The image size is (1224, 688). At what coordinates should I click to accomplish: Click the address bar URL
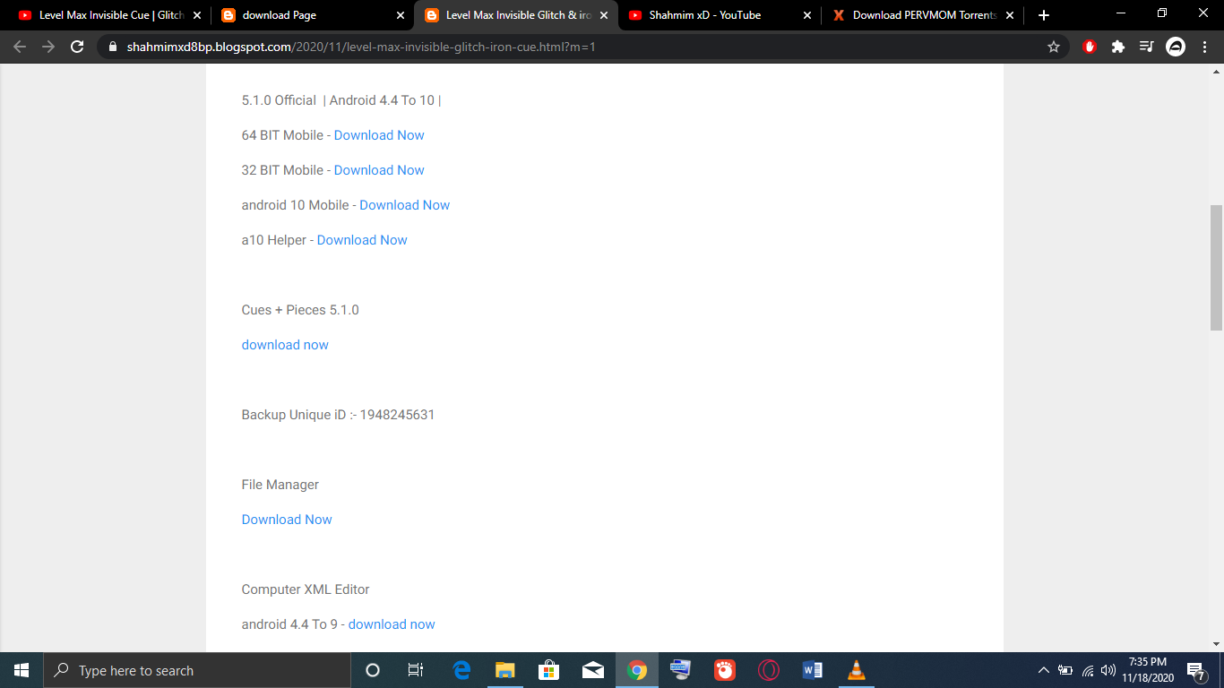click(361, 47)
